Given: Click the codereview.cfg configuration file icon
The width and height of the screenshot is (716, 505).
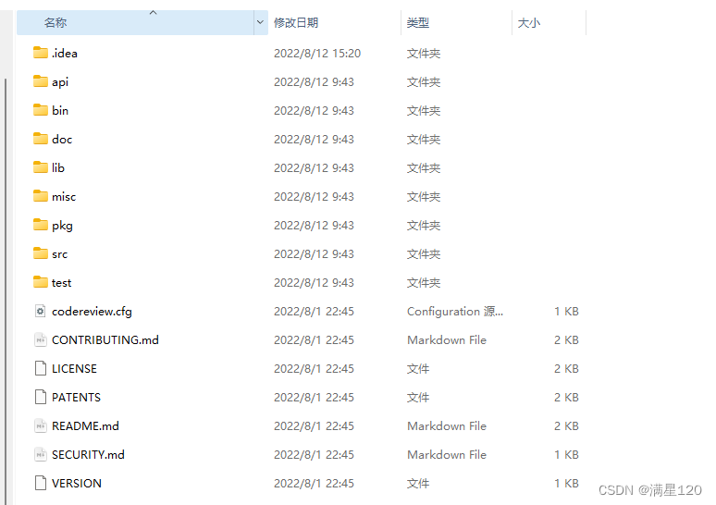Looking at the screenshot, I should (x=40, y=311).
